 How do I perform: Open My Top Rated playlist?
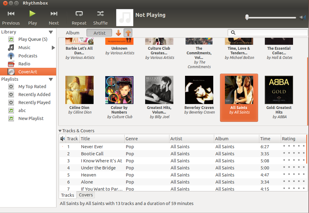[28, 87]
